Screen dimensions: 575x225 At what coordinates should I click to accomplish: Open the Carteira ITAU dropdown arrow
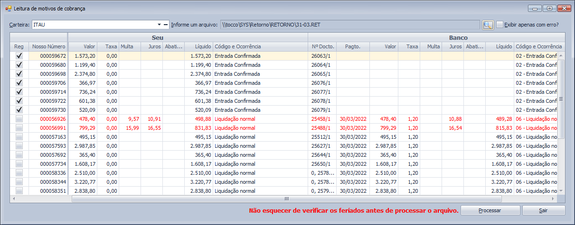click(x=159, y=25)
